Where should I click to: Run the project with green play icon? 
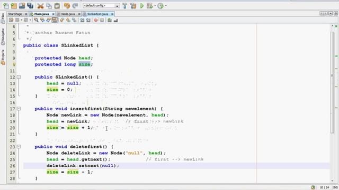142,6
